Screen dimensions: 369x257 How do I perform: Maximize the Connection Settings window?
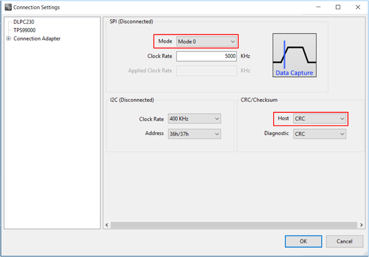(338, 7)
